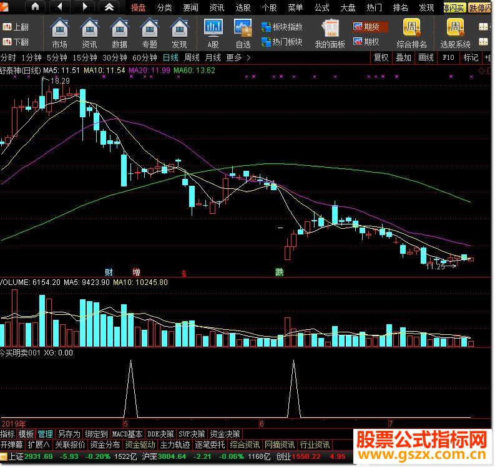The height and width of the screenshot is (467, 495).
Task: Switch to 30分钟 period
Action: (x=115, y=58)
